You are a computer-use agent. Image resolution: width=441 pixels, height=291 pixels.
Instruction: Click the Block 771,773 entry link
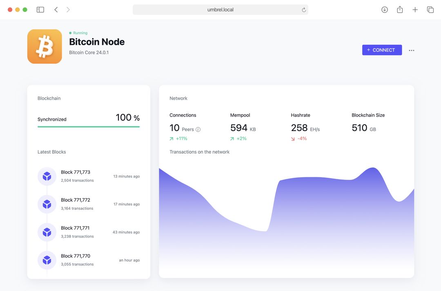pos(76,172)
